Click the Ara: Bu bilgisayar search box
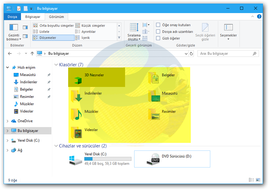This screenshot has width=269, height=190. click(228, 54)
